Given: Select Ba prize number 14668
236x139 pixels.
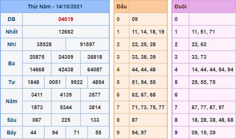Looking at the screenshot, I should (x=37, y=69).
